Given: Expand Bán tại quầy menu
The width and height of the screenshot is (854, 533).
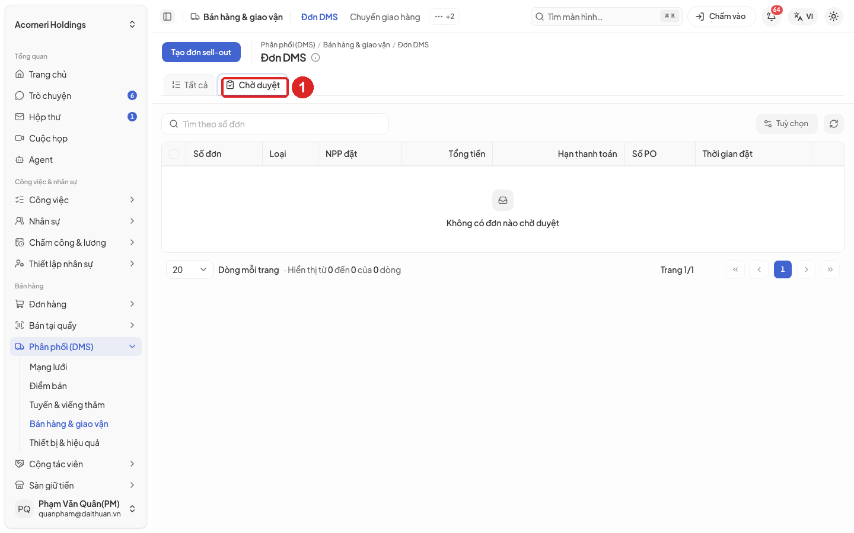Looking at the screenshot, I should 76,326.
